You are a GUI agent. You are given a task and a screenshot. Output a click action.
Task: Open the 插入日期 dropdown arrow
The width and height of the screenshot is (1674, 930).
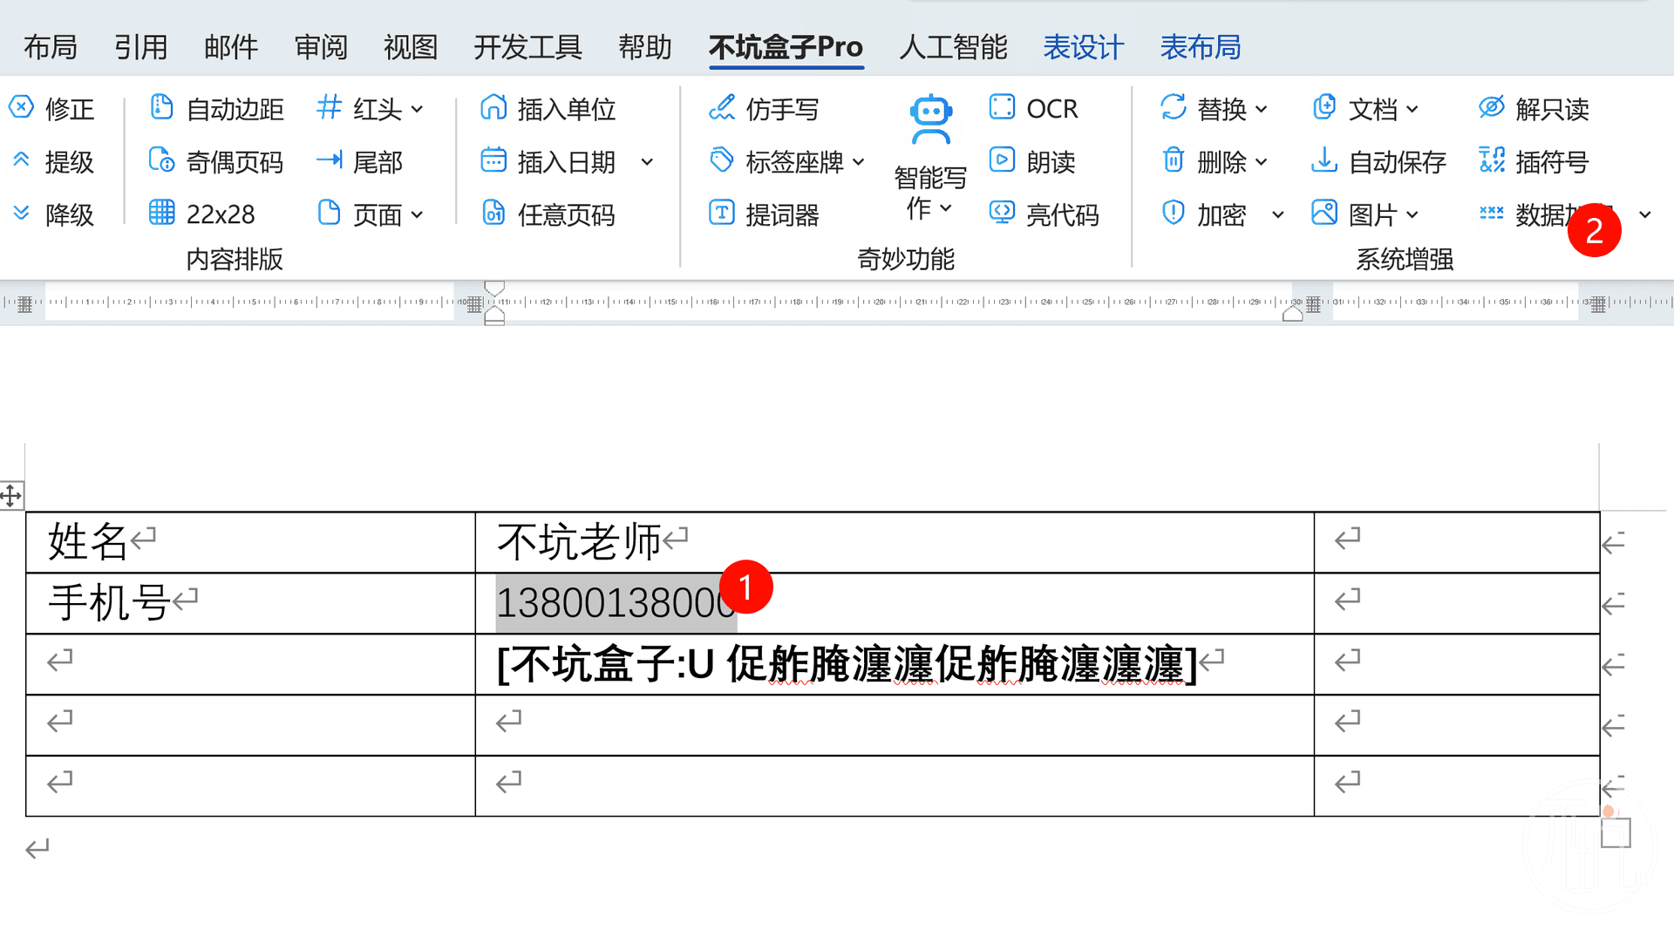tap(647, 162)
